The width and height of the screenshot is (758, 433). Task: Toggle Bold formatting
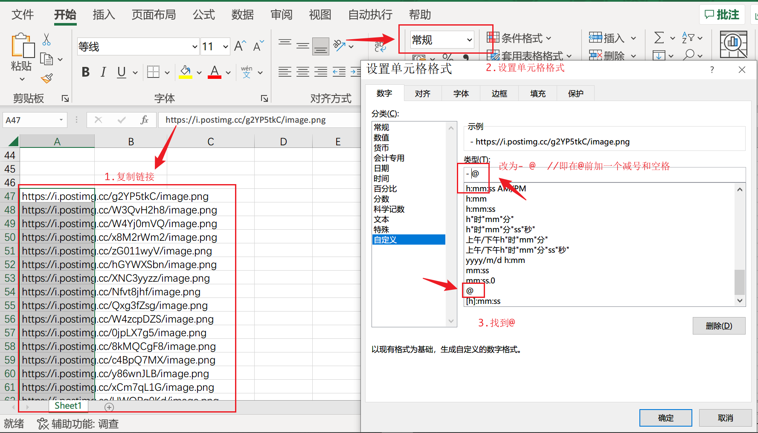click(86, 72)
